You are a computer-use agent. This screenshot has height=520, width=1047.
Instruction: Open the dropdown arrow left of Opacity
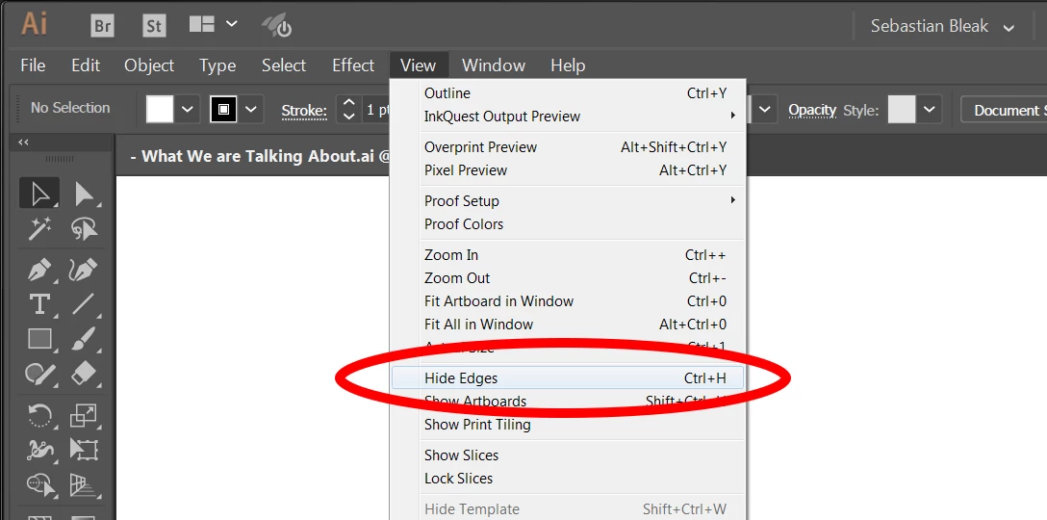765,110
